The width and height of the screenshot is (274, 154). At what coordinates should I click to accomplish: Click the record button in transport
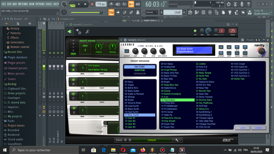[x=92, y=4]
